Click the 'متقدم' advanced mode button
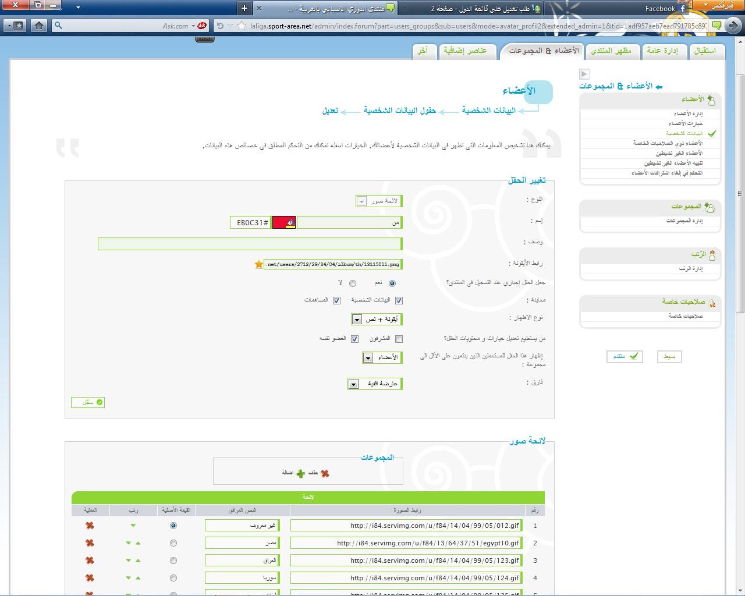The image size is (745, 596). point(624,357)
